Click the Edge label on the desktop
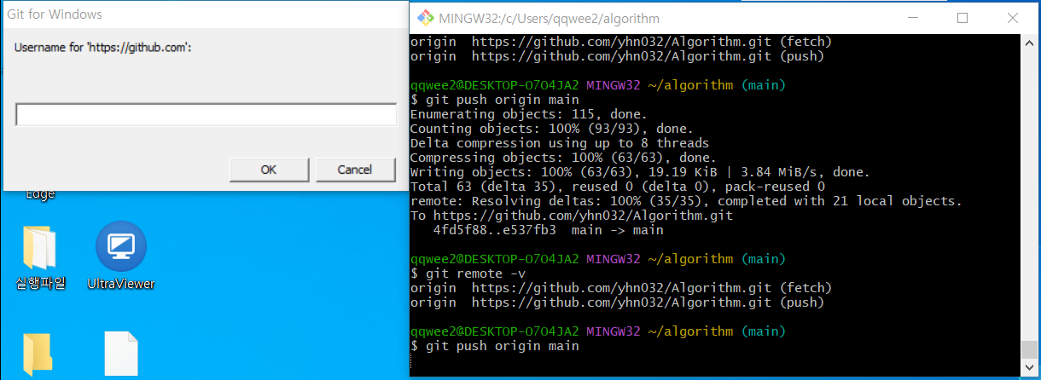This screenshot has height=380, width=1041. coord(40,194)
